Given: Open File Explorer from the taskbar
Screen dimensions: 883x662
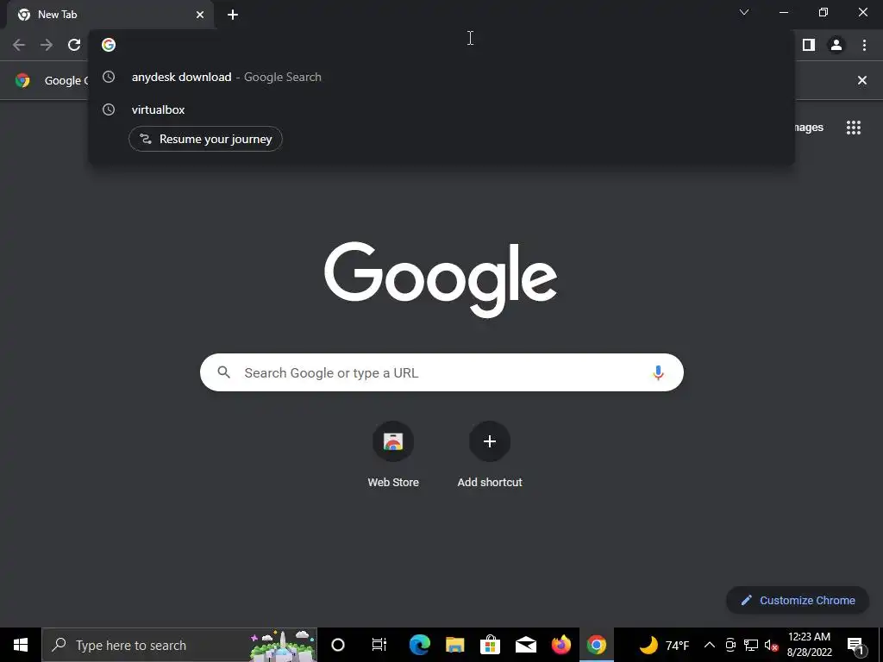Looking at the screenshot, I should (455, 645).
